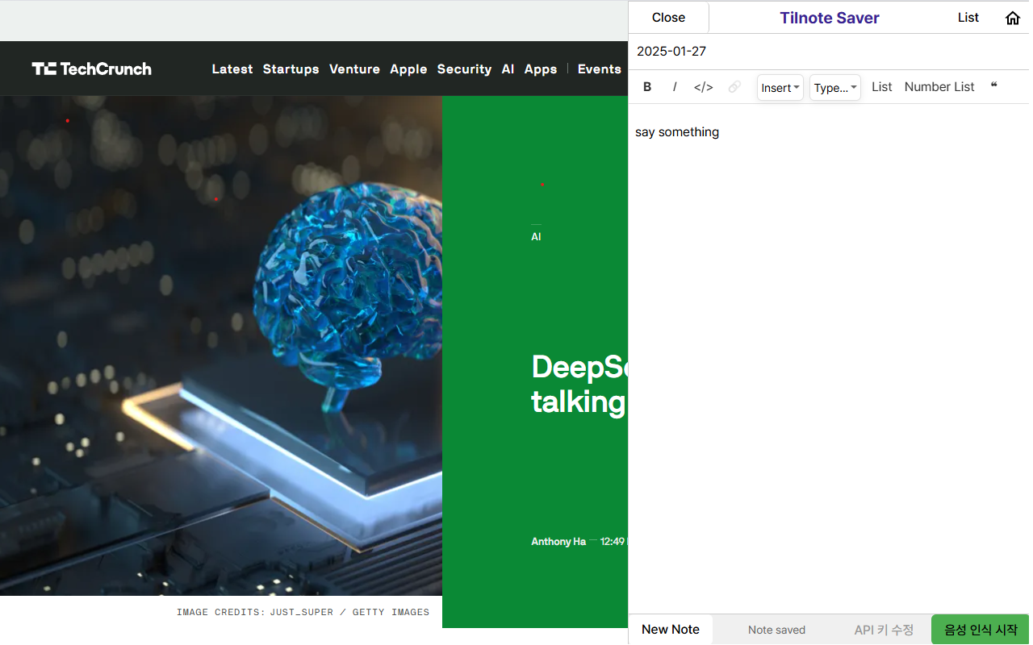The width and height of the screenshot is (1033, 645).
Task: Click the glowing brain article image
Action: (221, 346)
